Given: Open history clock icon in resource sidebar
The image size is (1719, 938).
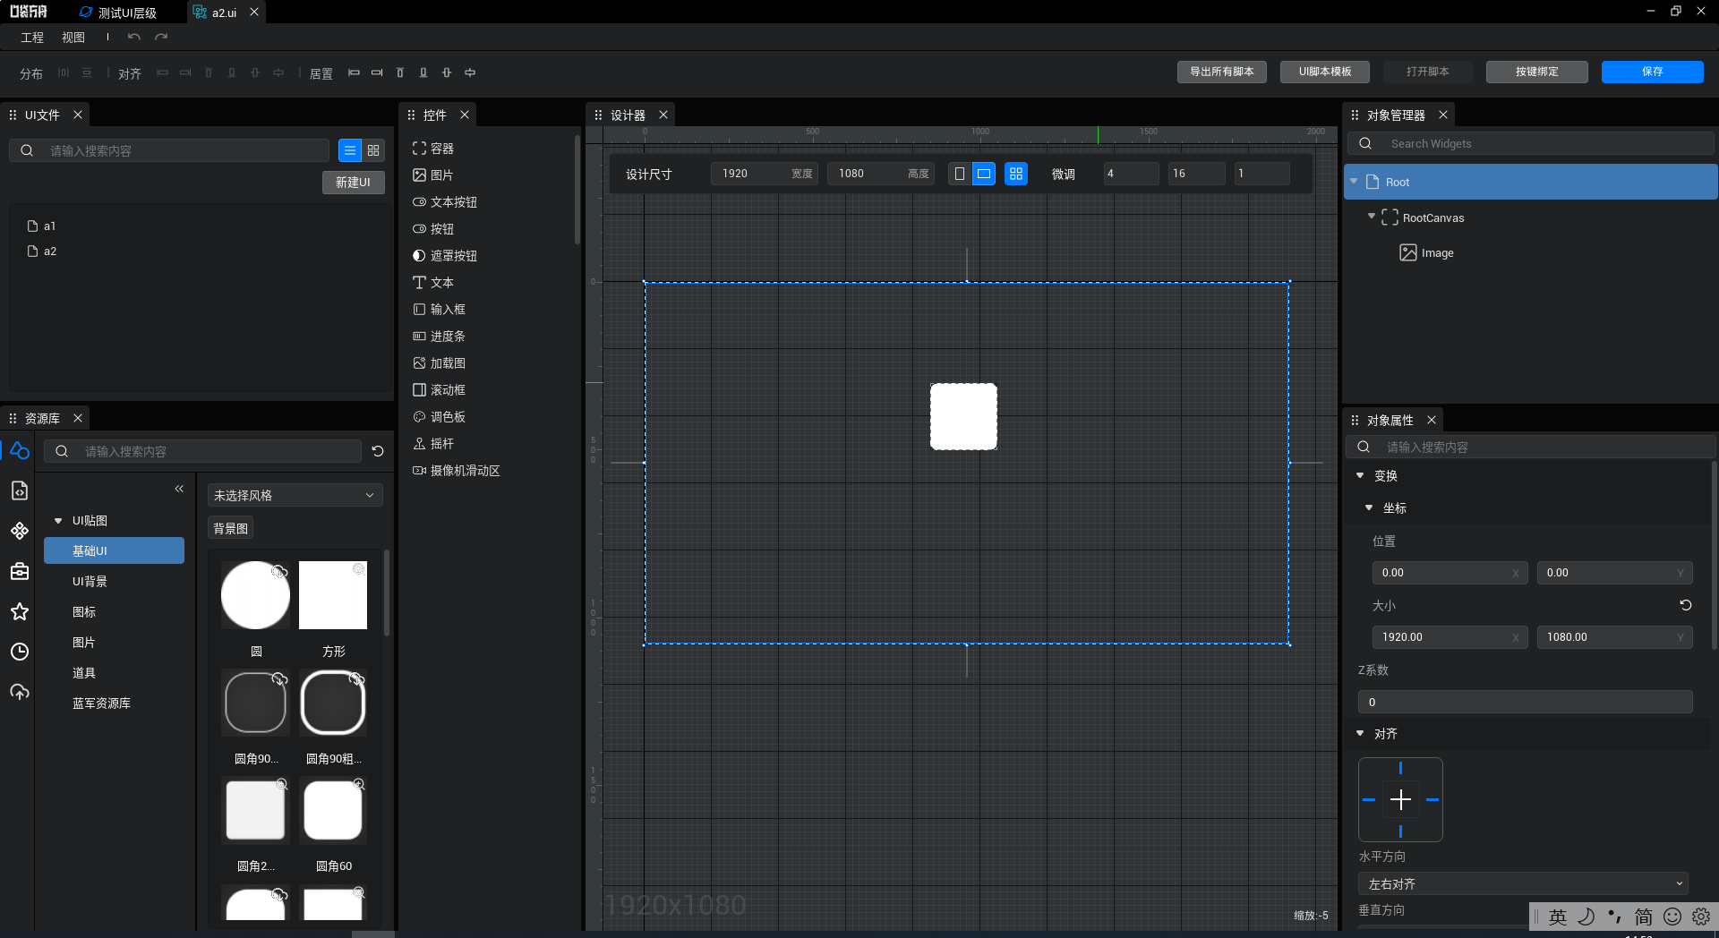Looking at the screenshot, I should (x=20, y=652).
